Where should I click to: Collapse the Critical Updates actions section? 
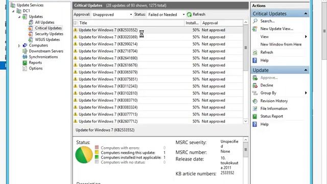click(306, 14)
